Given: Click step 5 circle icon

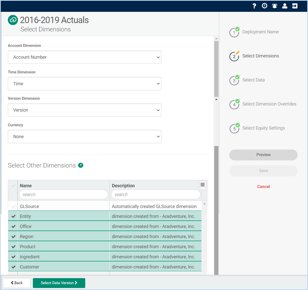Looking at the screenshot, I should click(234, 129).
